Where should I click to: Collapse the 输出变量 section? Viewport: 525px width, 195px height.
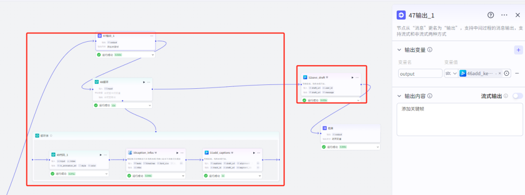[400, 50]
